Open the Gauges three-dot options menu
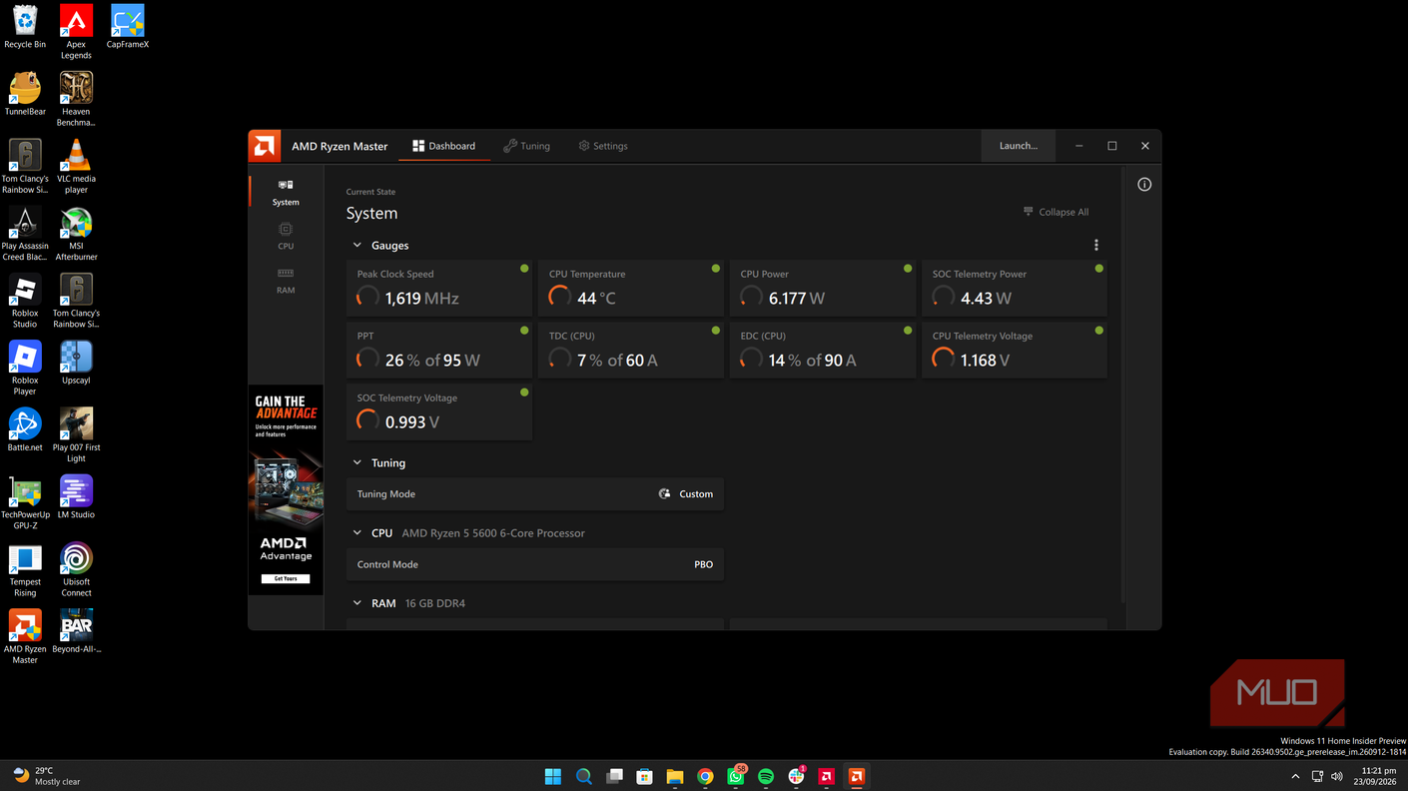Image resolution: width=1408 pixels, height=791 pixels. (1096, 246)
